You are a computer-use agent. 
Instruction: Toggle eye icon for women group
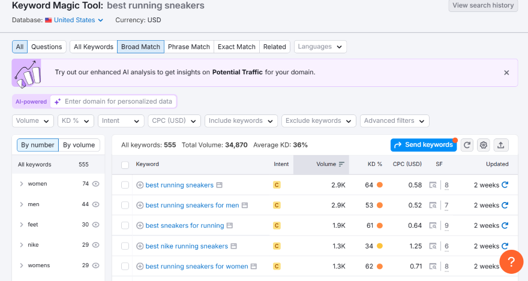click(95, 184)
